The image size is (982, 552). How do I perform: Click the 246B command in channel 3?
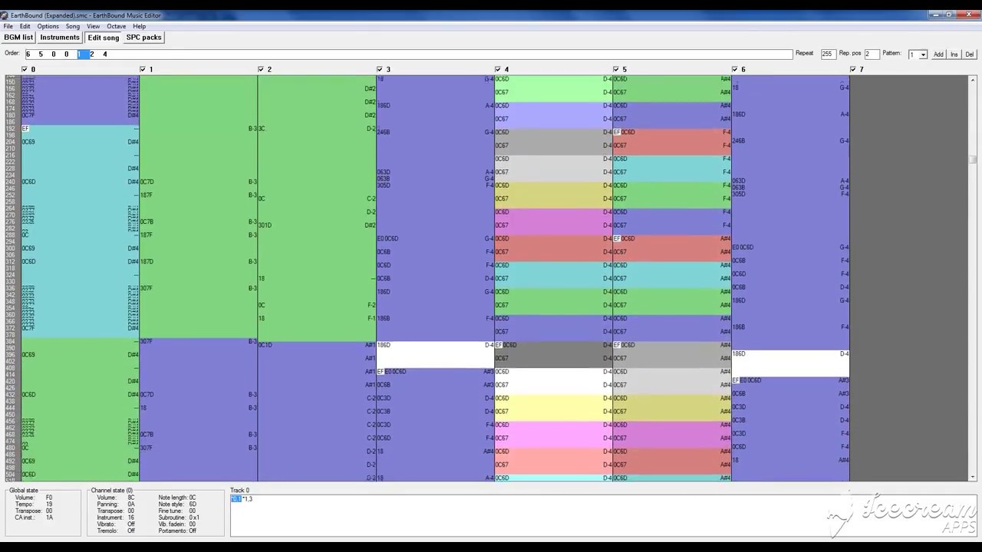point(384,132)
